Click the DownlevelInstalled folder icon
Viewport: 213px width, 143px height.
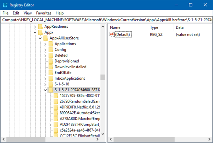pos(51,67)
